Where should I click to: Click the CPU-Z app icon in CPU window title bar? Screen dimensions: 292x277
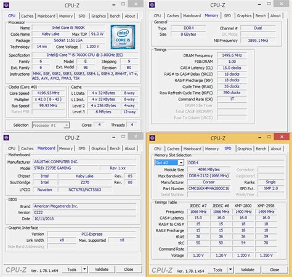point(6,5)
